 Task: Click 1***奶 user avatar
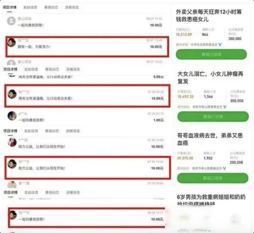click(12, 142)
